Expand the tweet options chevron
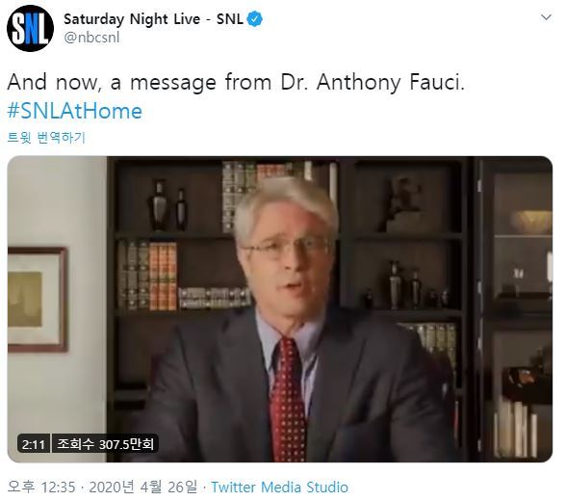The image size is (566, 501). [546, 17]
